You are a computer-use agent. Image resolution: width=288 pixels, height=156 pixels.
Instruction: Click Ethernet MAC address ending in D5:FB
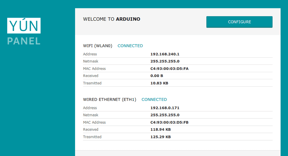coord(169,122)
